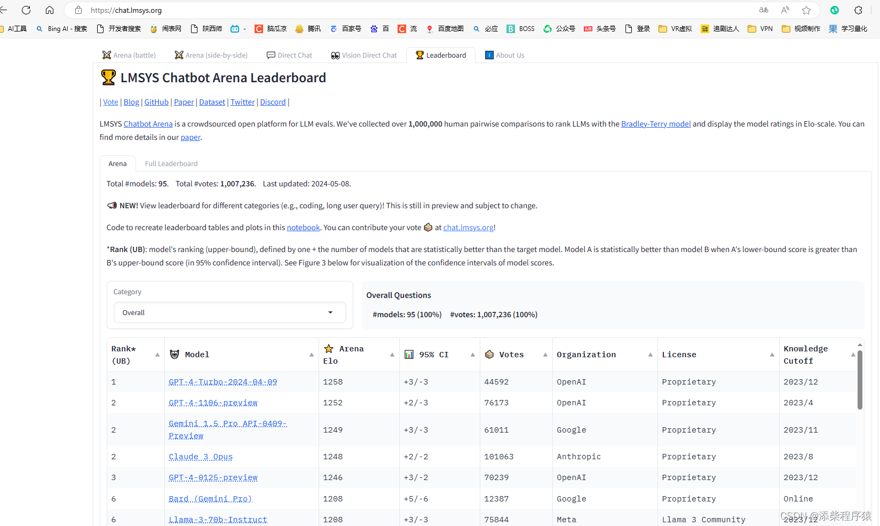This screenshot has height=526, width=880.
Task: Open the Bing AI search bookmark
Action: click(x=61, y=29)
